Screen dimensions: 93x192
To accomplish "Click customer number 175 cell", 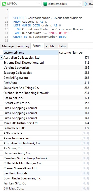I will coord(74,98).
